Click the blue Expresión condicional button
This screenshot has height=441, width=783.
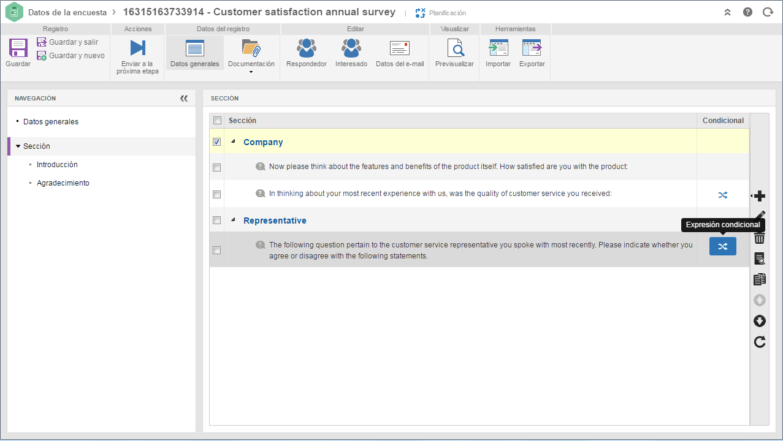coord(723,246)
